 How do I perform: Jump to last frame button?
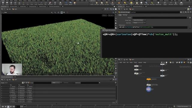tap(13, 107)
